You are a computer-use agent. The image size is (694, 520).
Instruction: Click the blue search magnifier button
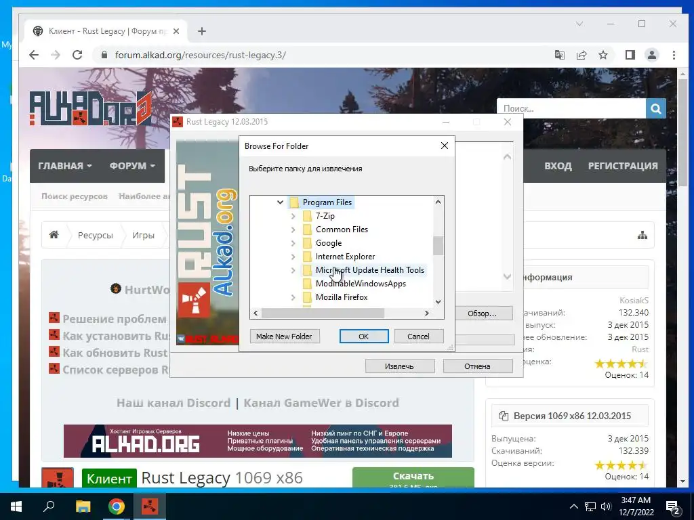(x=656, y=108)
